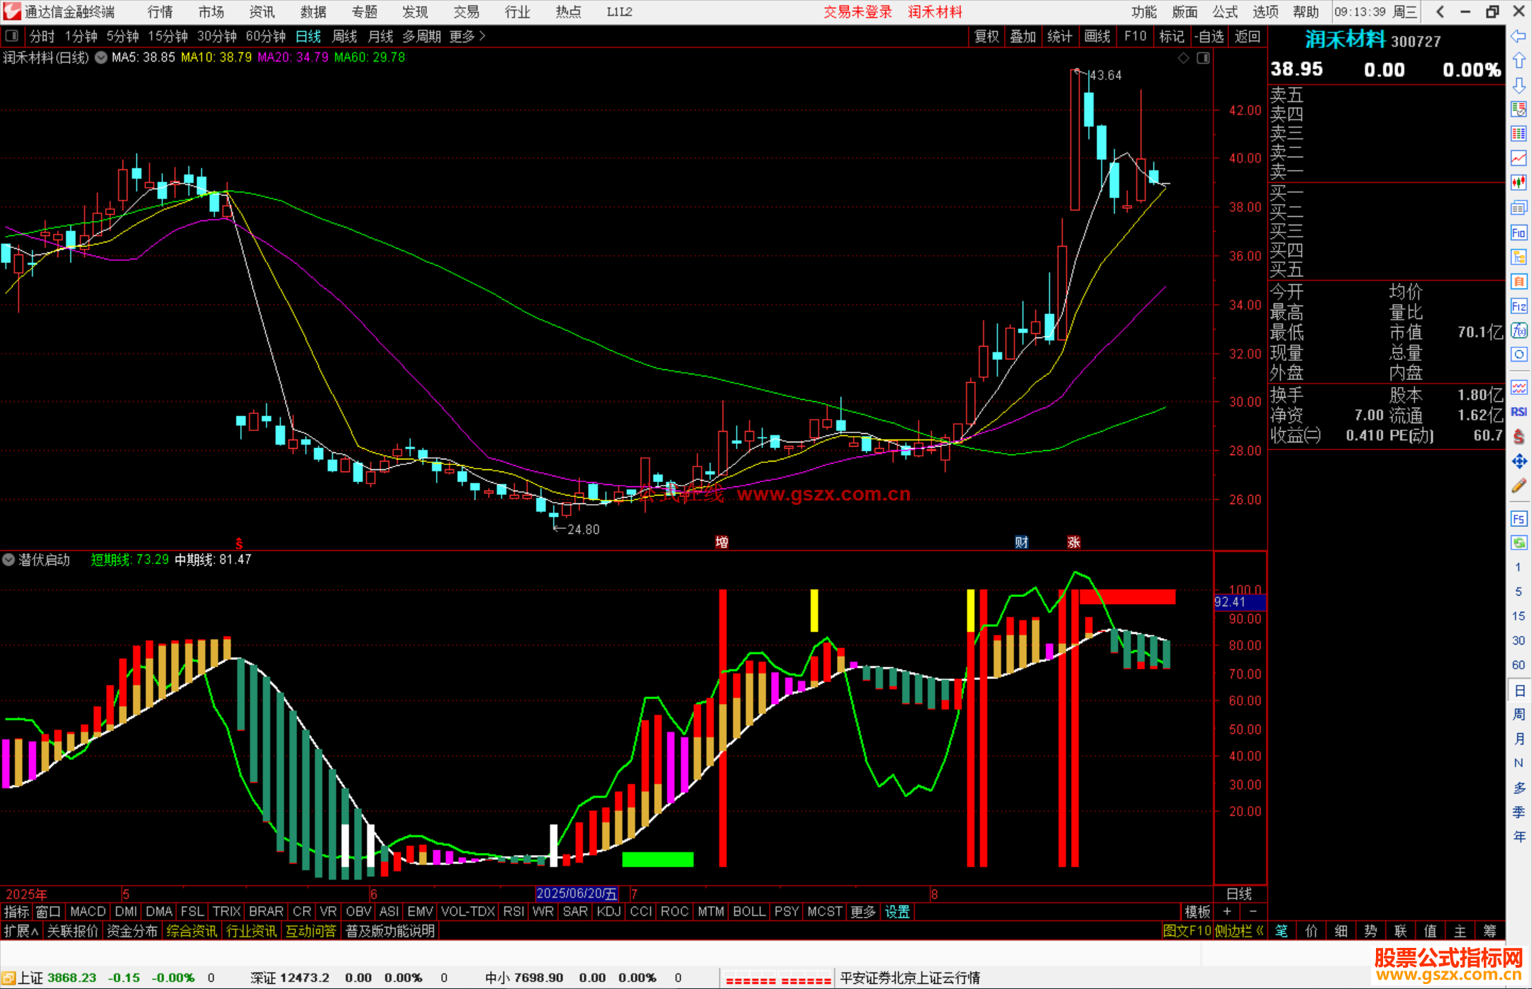1532x989 pixels.
Task: Expand the 扩展 panel at bottom left
Action: tap(21, 931)
